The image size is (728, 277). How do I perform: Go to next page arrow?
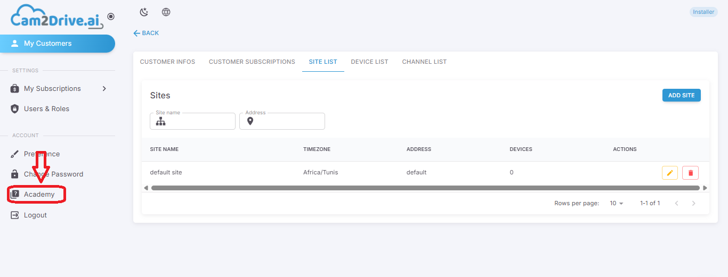pos(693,204)
